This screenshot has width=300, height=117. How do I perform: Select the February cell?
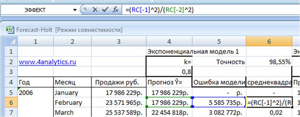[73, 103]
